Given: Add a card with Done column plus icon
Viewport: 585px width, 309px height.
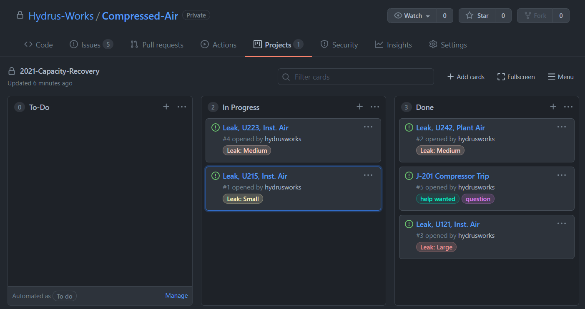Looking at the screenshot, I should click(x=553, y=107).
